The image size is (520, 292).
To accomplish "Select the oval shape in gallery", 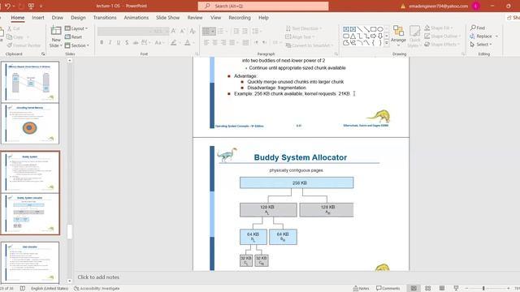I will (x=380, y=29).
